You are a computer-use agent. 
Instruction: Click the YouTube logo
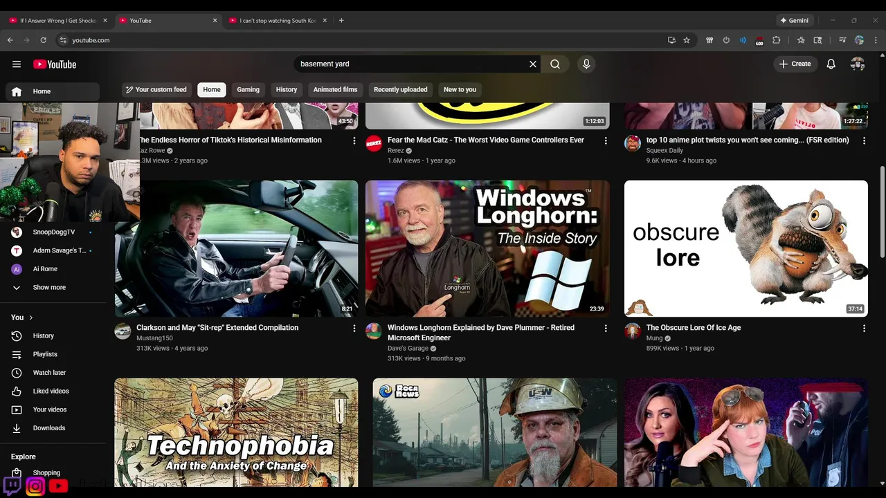[55, 64]
